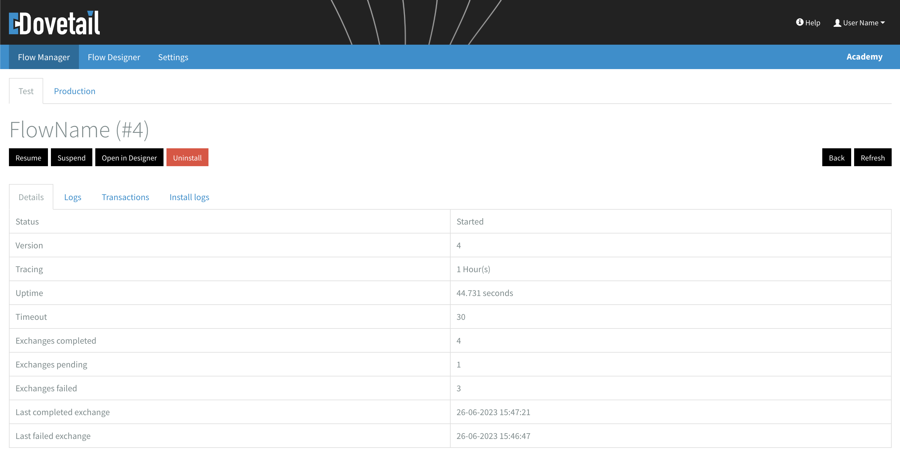Image resolution: width=900 pixels, height=458 pixels.
Task: Select the Test environment tab
Action: [26, 91]
